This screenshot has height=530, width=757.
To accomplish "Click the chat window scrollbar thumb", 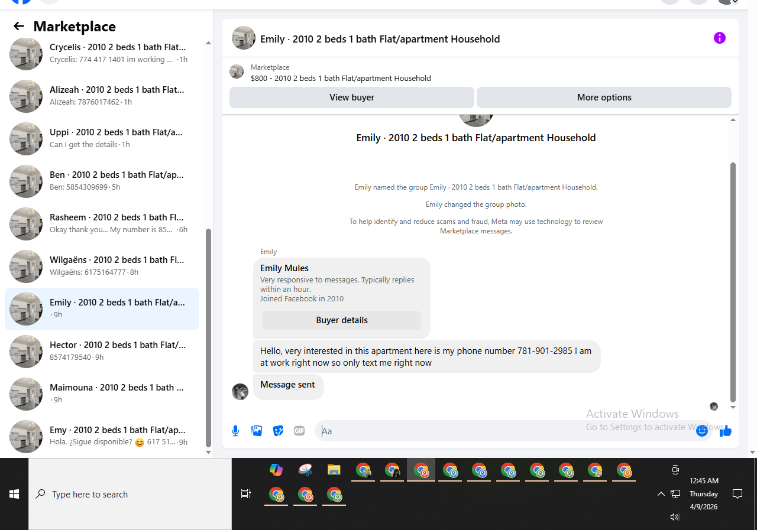I will point(733,282).
